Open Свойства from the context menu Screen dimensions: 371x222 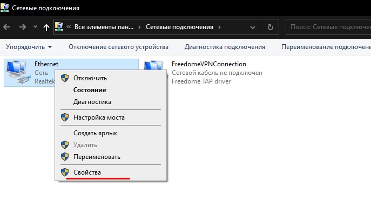(111, 172)
